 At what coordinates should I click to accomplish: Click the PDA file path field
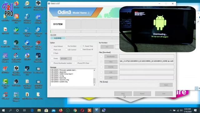pyautogui.click(x=147, y=61)
